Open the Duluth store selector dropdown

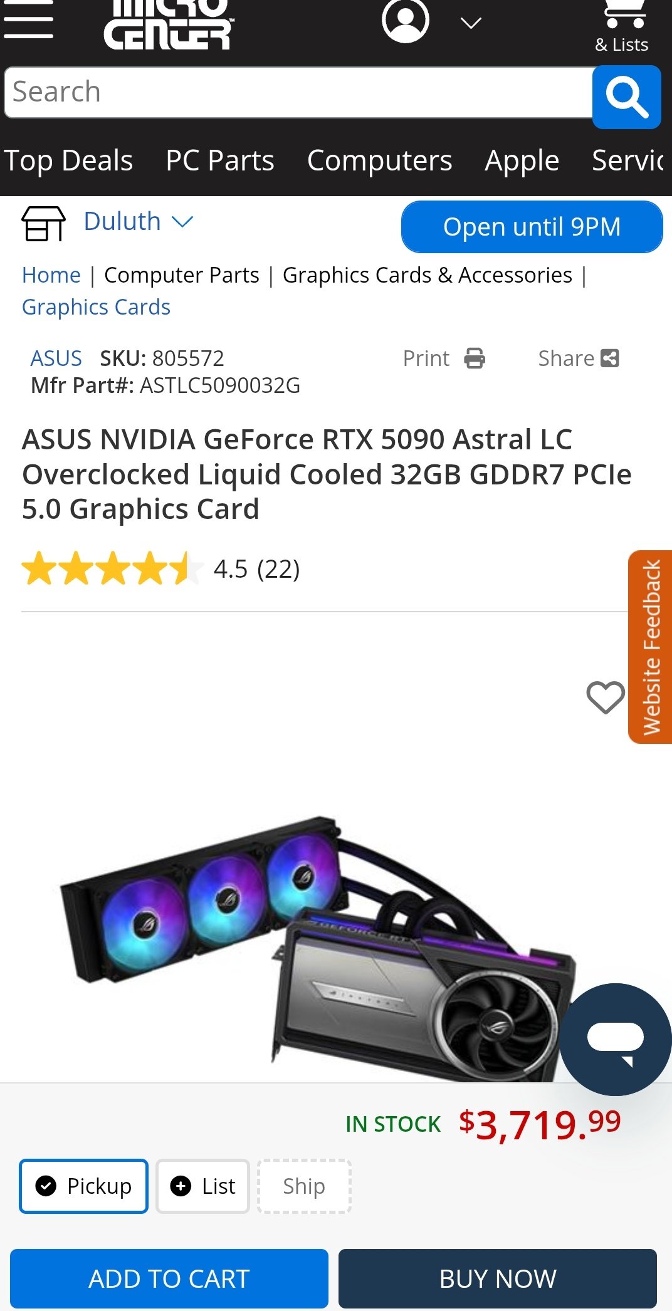(x=139, y=222)
